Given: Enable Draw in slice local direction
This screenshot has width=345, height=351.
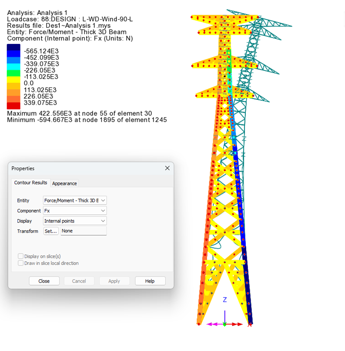Looking at the screenshot, I should click(x=20, y=263).
